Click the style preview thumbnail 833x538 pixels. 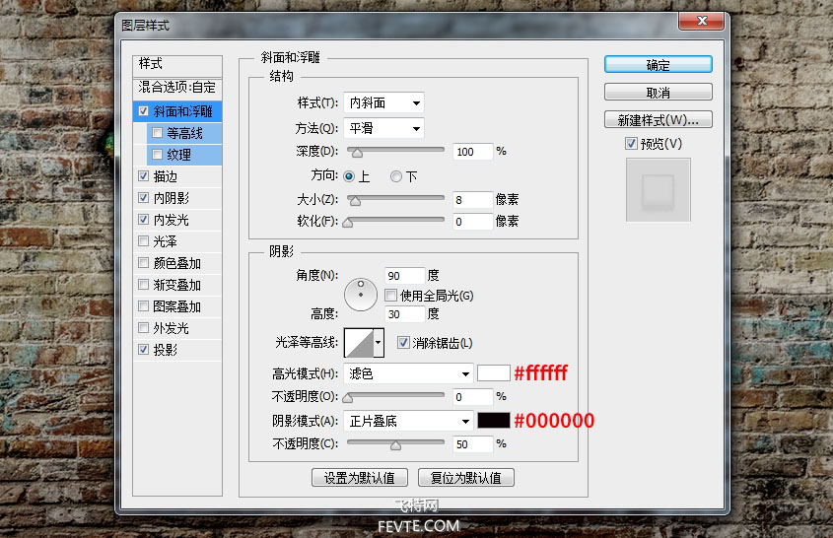pyautogui.click(x=659, y=189)
